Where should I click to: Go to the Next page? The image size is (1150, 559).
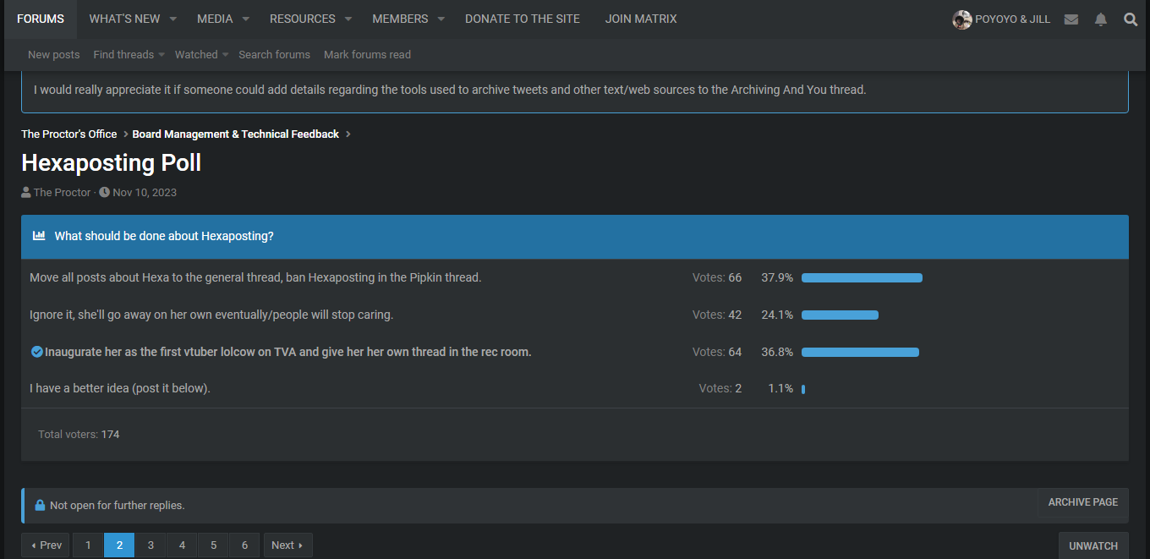pos(287,545)
